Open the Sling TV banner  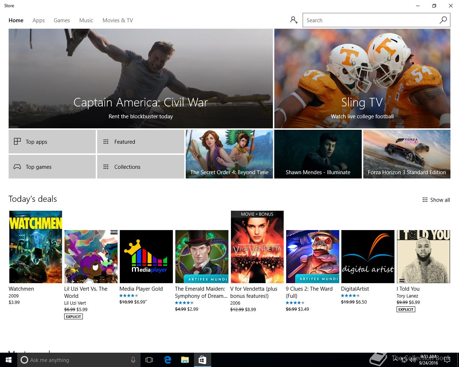coord(362,78)
